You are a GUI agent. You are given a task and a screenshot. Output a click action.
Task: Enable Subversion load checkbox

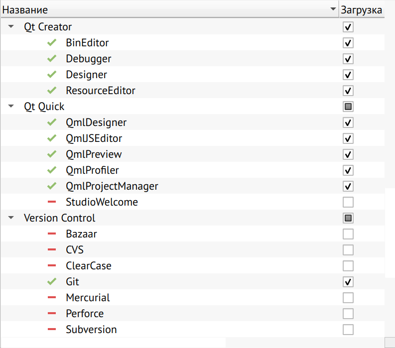[348, 330]
